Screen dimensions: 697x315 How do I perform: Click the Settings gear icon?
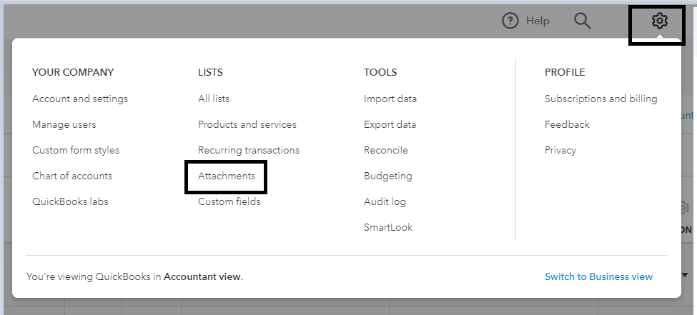659,21
